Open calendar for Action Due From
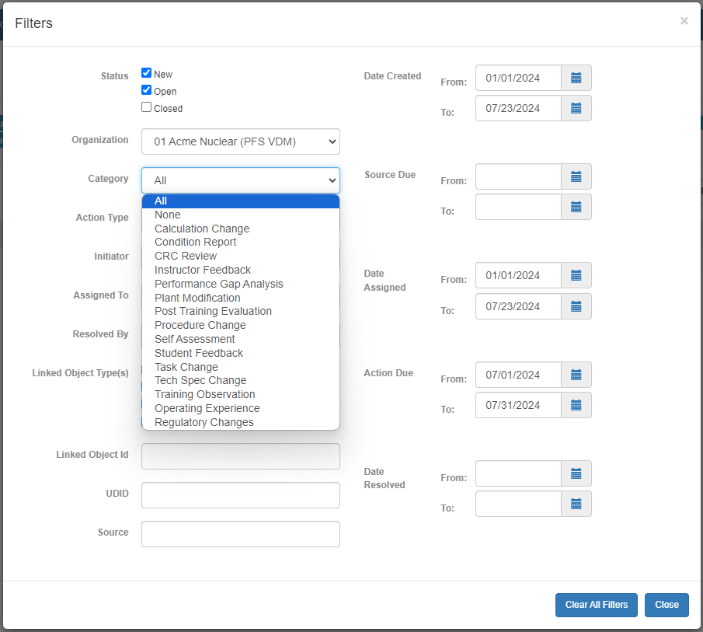The height and width of the screenshot is (632, 703). click(x=576, y=375)
